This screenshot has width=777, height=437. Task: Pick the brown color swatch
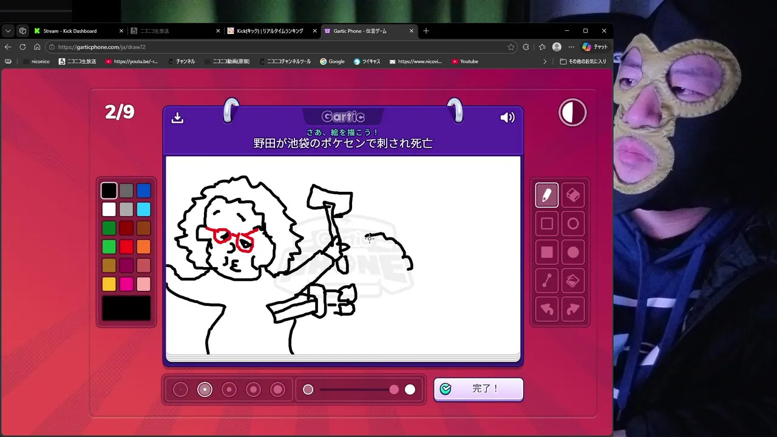coord(143,228)
